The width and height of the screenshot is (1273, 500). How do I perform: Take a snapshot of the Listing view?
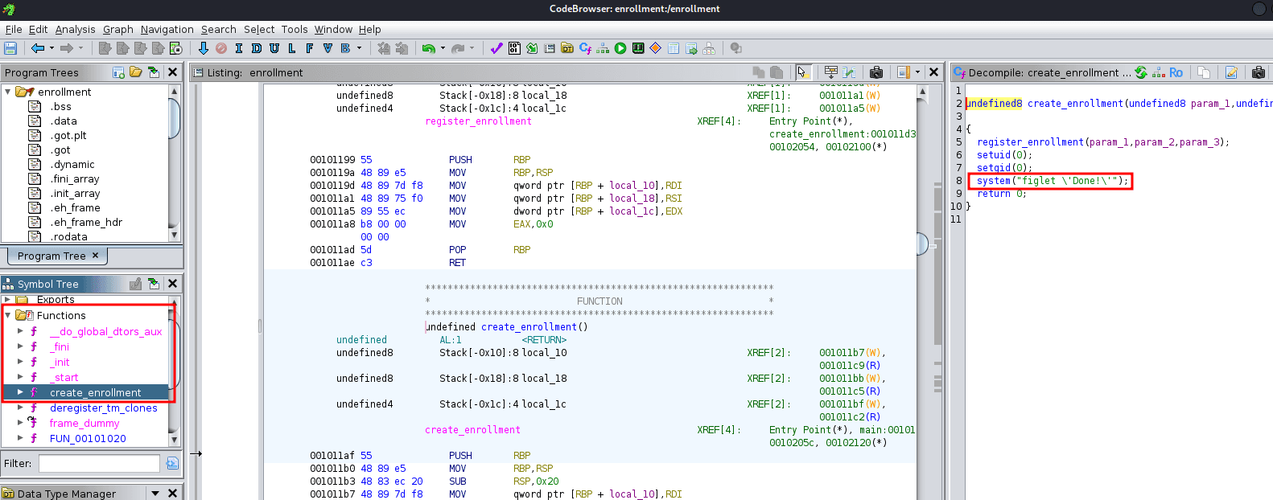pyautogui.click(x=876, y=72)
